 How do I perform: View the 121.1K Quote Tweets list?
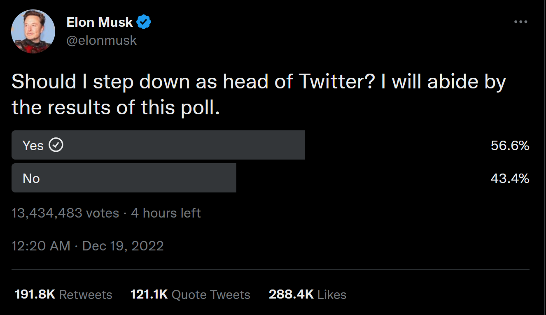tap(190, 294)
